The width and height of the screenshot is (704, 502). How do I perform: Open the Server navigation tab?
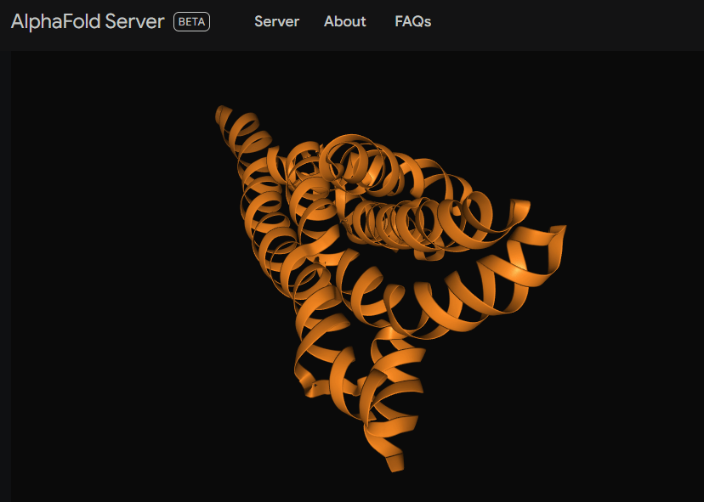(276, 22)
